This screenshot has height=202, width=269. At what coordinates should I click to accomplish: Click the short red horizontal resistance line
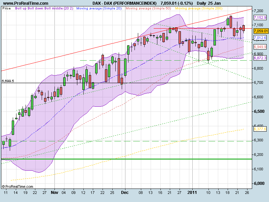(203, 28)
